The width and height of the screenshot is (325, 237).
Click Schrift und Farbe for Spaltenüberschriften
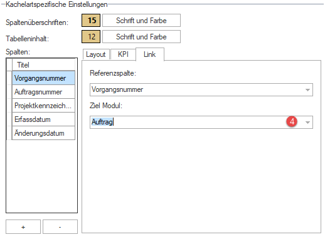click(141, 21)
